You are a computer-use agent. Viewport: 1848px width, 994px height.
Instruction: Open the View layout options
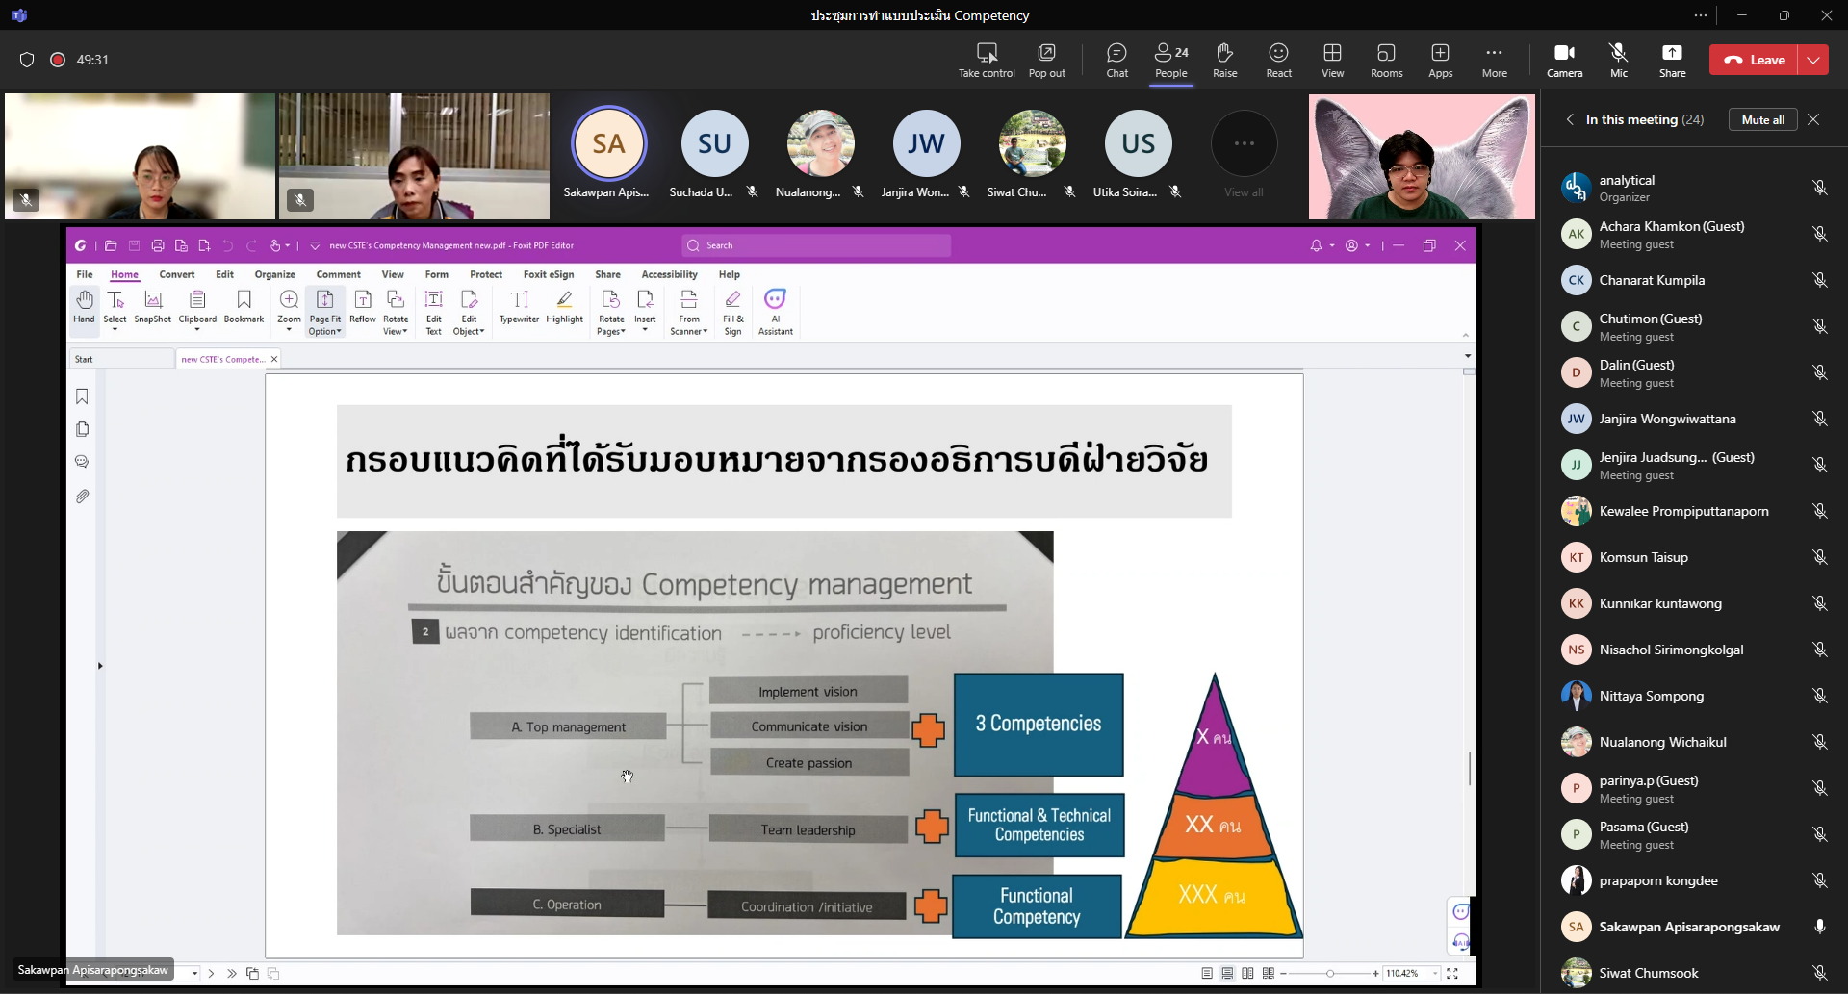(1332, 60)
